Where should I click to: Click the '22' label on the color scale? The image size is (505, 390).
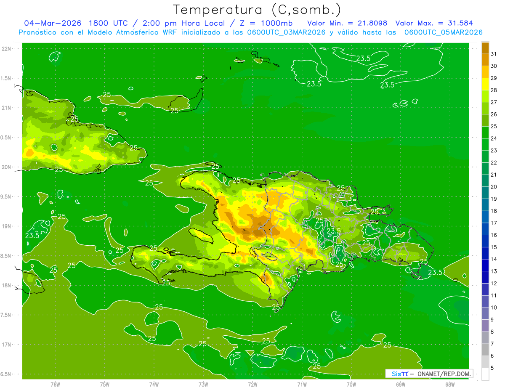[x=494, y=162]
